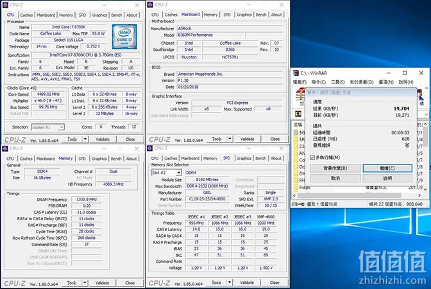Click the Intel Core i7 logo badge
Image resolution: width=431 pixels, height=289 pixels.
click(x=124, y=37)
